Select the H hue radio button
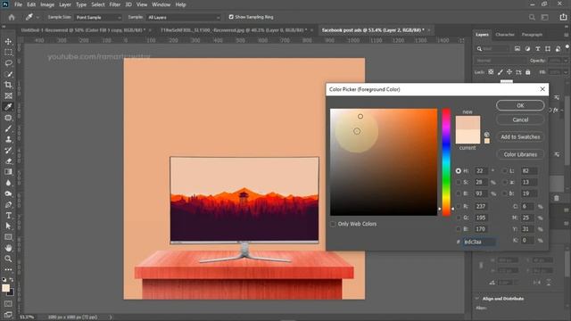 pyautogui.click(x=458, y=170)
